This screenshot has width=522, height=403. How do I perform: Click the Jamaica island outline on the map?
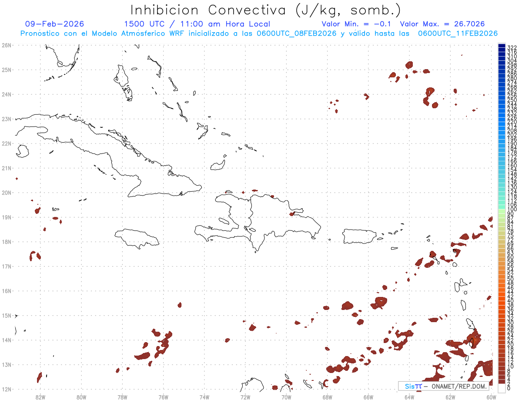137,239
